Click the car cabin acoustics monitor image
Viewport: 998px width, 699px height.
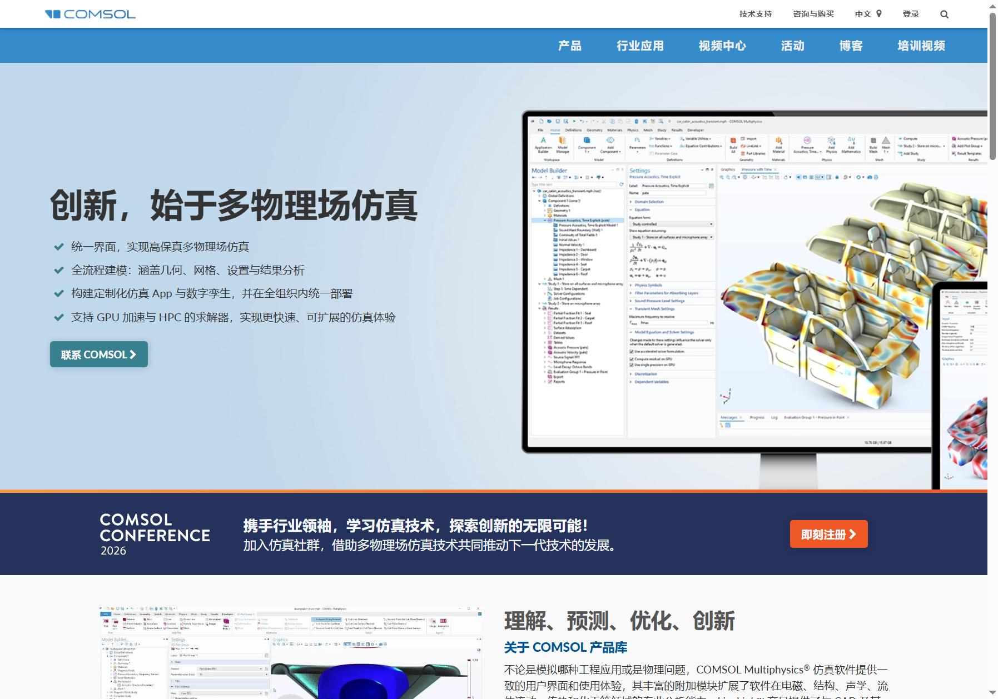click(754, 300)
